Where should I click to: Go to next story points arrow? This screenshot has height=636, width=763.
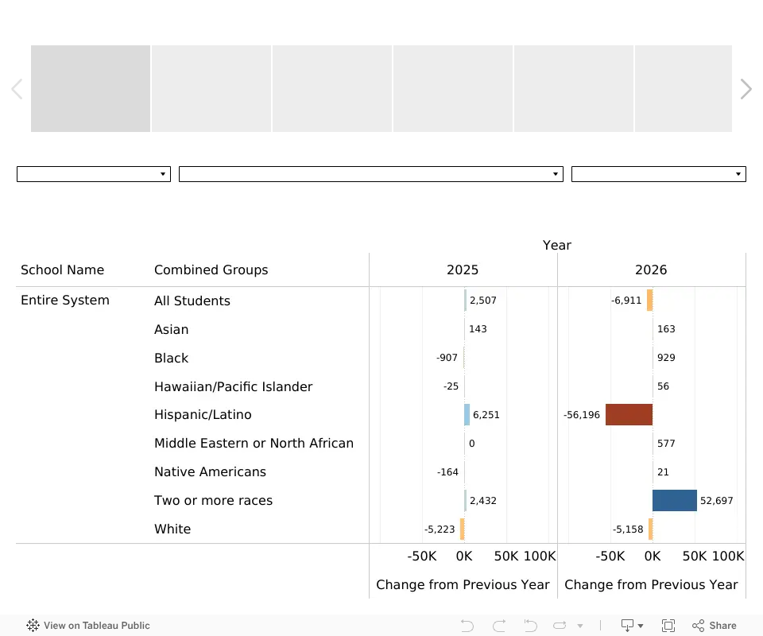point(746,89)
